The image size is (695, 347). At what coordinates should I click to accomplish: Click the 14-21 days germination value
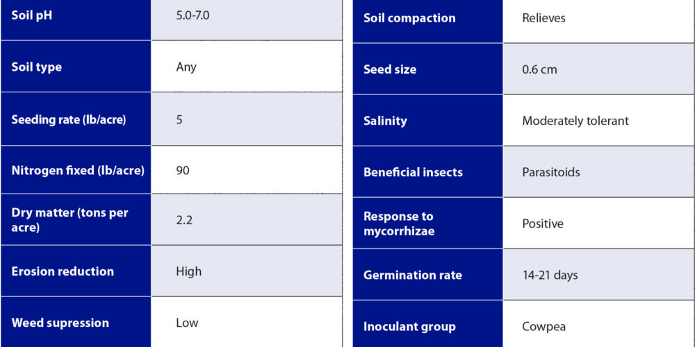point(550,275)
